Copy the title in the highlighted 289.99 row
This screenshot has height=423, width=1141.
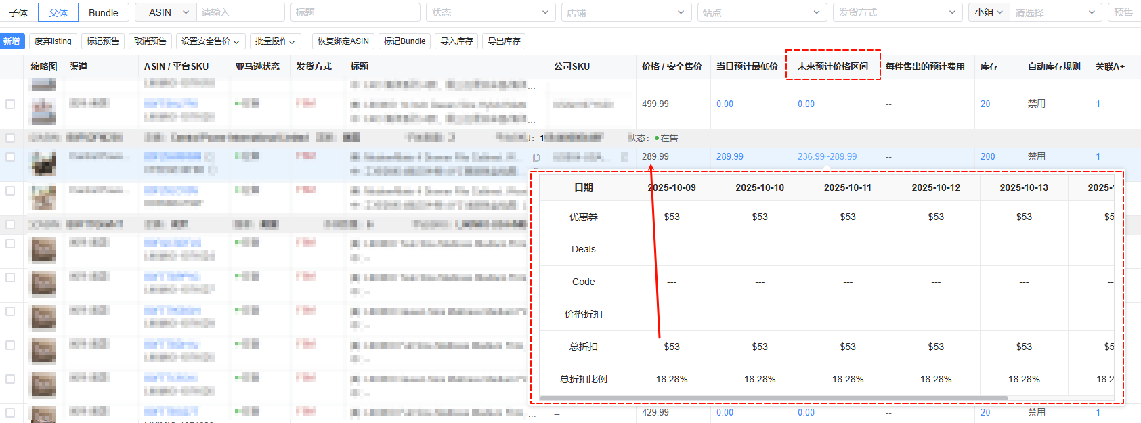tap(536, 158)
